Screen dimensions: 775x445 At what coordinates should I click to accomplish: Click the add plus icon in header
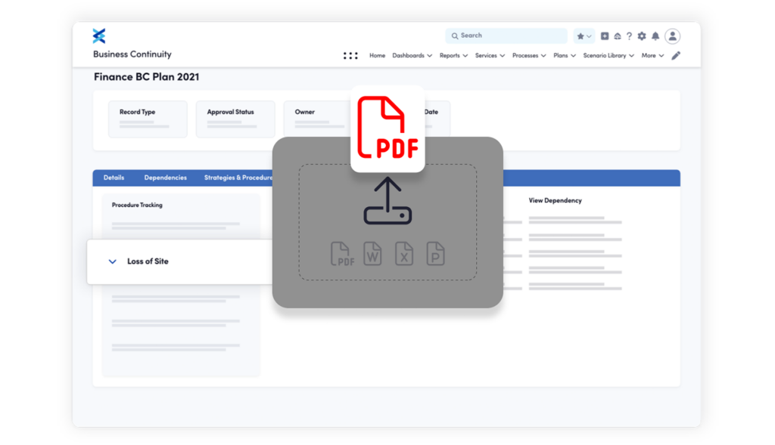[x=605, y=36]
